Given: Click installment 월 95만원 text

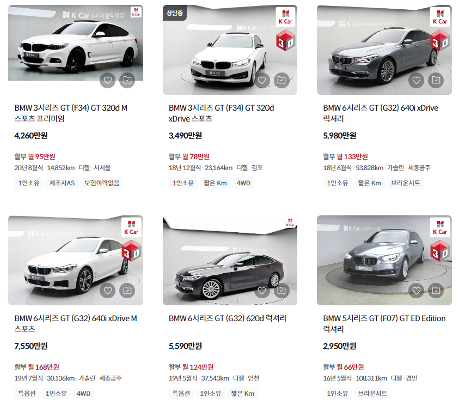Looking at the screenshot, I should pos(41,156).
